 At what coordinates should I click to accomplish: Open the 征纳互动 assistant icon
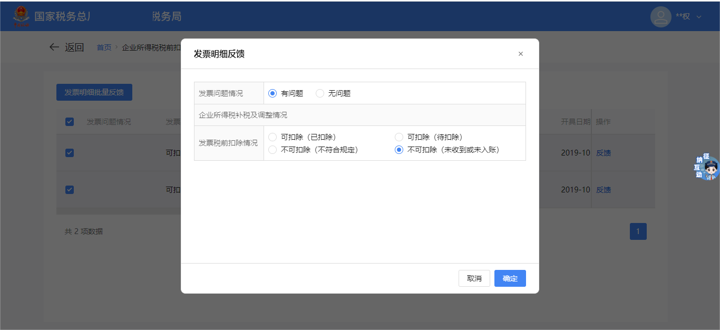coord(707,167)
